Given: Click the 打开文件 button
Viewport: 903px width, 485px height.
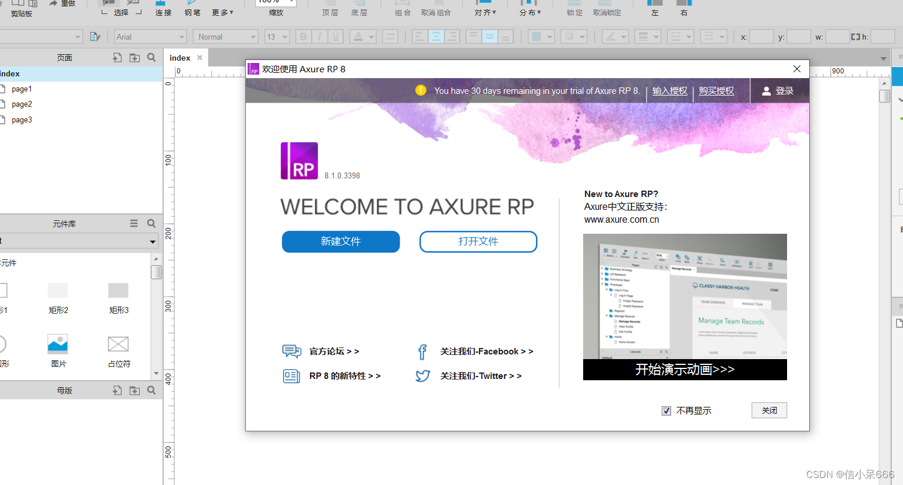Looking at the screenshot, I should [478, 241].
